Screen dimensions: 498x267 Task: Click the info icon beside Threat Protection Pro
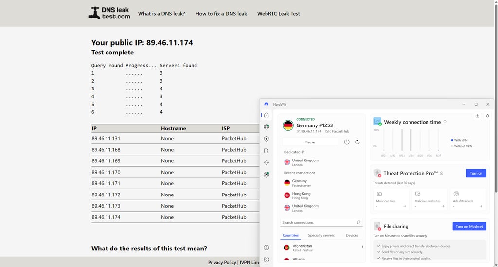coord(442,173)
